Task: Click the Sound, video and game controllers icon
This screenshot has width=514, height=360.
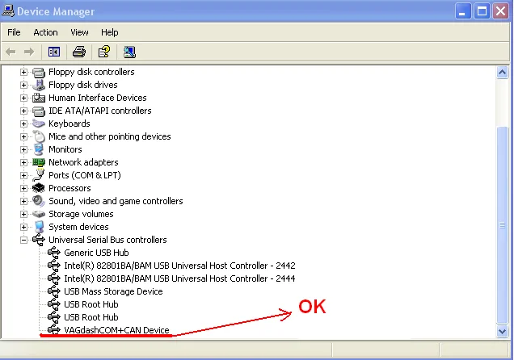Action: (x=39, y=201)
